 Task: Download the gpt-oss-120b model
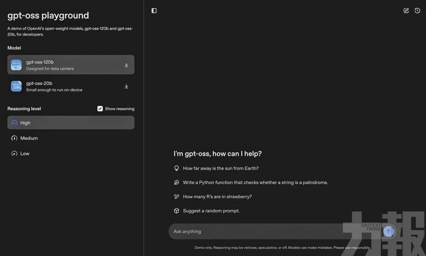point(126,65)
